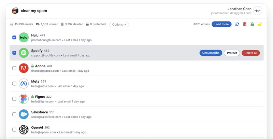Click the clear my spam logo icon
Image resolution: width=273 pixels, height=139 pixels.
click(15, 11)
